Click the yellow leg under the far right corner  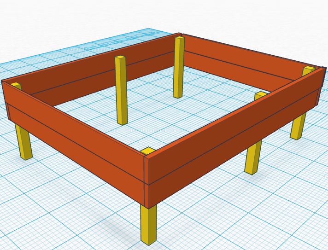pos(298,126)
